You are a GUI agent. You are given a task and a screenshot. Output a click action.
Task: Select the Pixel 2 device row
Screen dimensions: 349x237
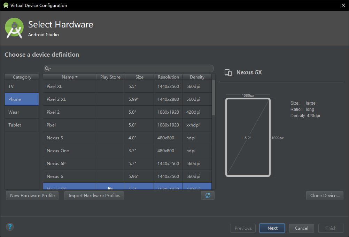click(x=127, y=112)
